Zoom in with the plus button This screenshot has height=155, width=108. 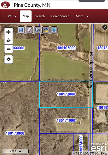click(8, 32)
